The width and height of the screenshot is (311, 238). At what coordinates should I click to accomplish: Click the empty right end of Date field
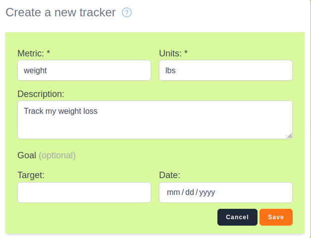pos(262,192)
